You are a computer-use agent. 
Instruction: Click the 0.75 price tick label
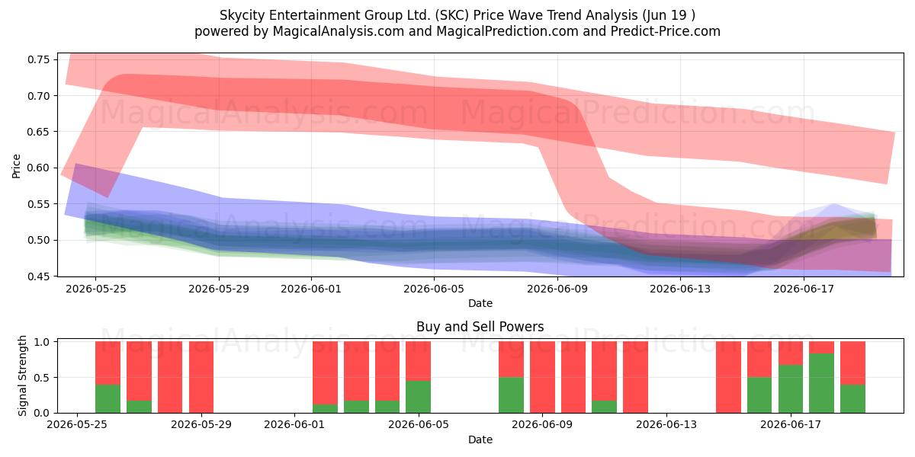(x=37, y=59)
